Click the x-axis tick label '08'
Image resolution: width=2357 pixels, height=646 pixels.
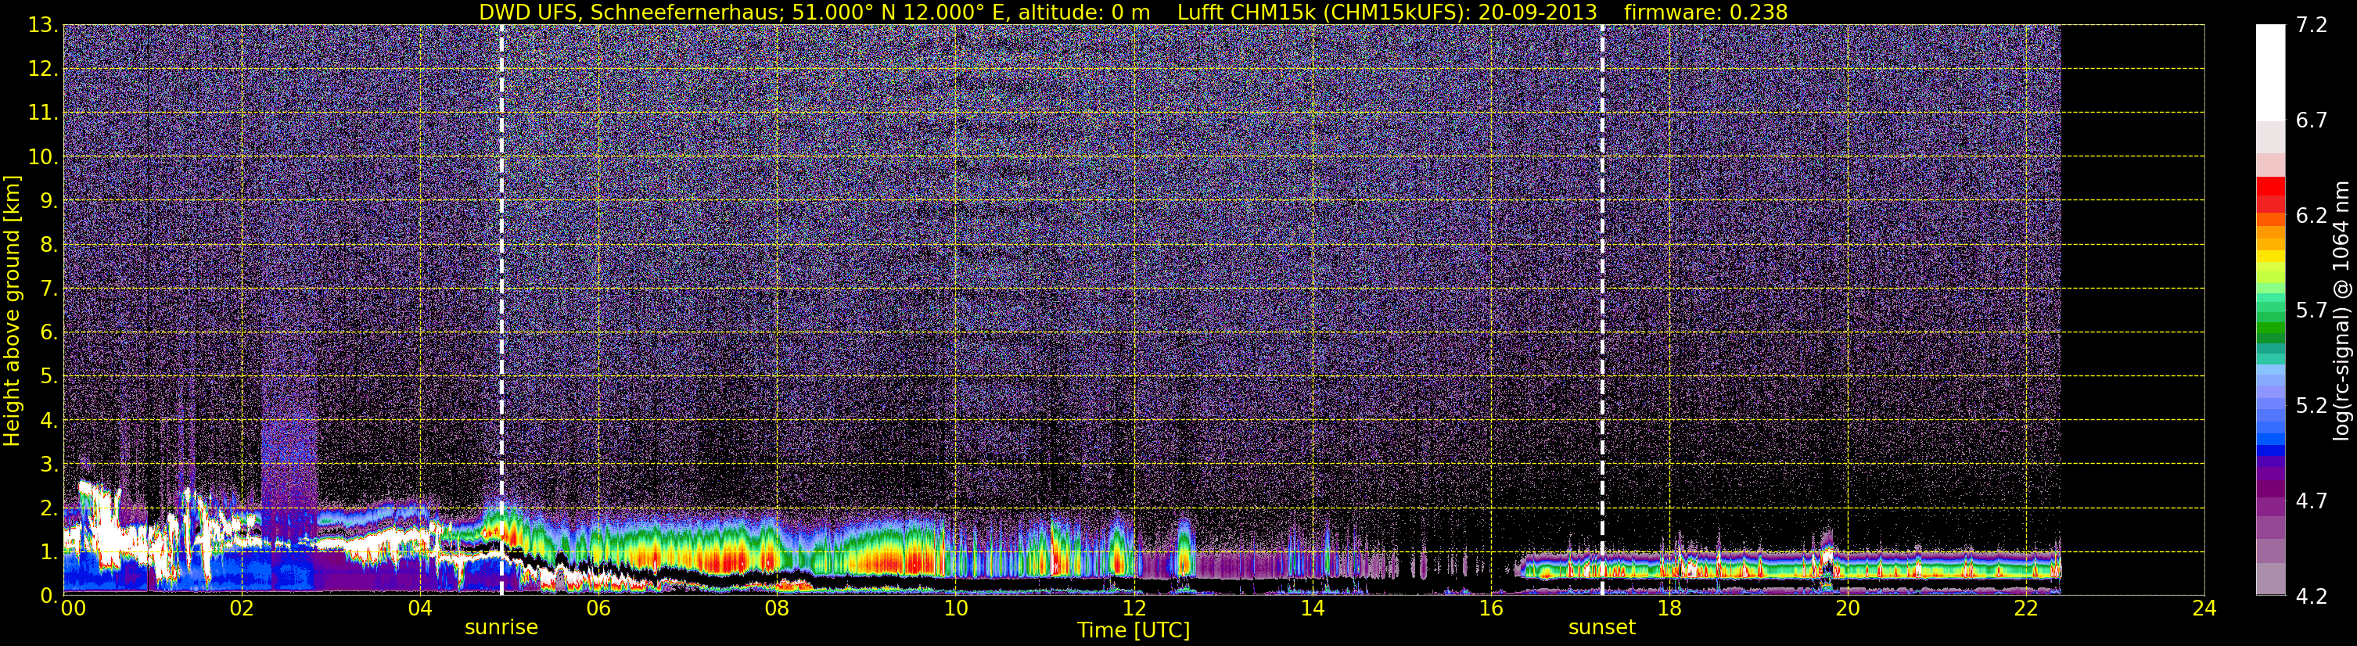(x=776, y=608)
